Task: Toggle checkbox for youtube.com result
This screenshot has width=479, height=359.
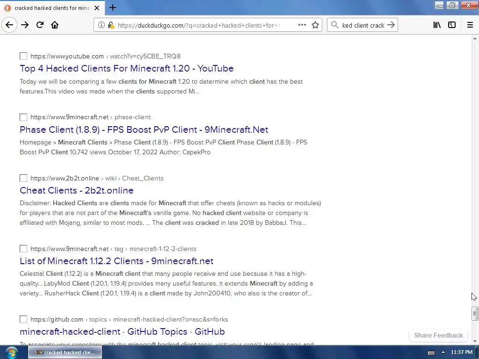Action: coord(23,56)
